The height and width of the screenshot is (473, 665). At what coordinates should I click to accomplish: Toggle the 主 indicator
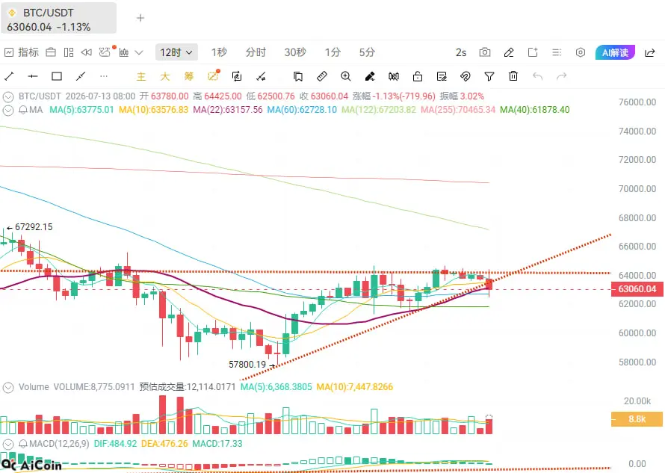pyautogui.click(x=141, y=76)
